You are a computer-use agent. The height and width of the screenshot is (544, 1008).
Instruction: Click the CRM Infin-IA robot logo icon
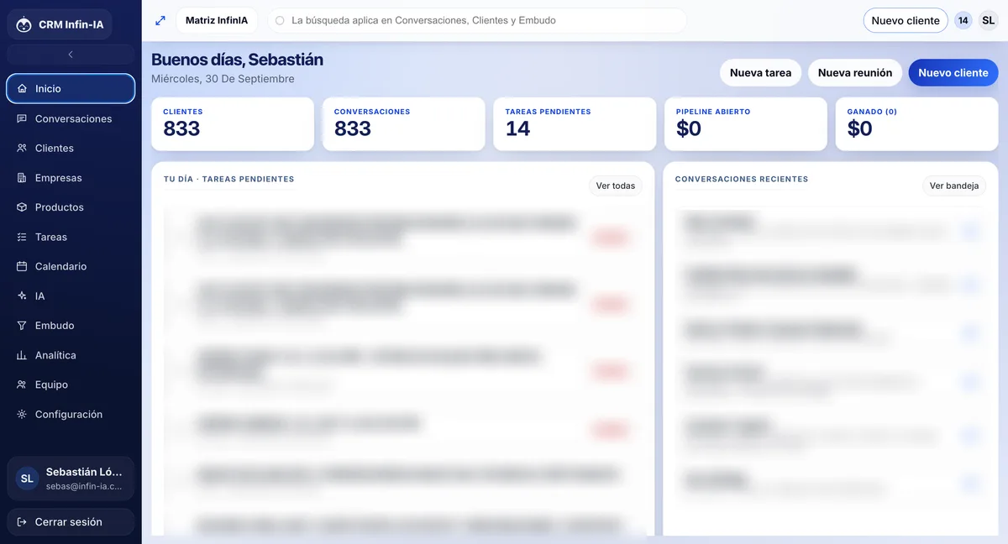click(24, 24)
